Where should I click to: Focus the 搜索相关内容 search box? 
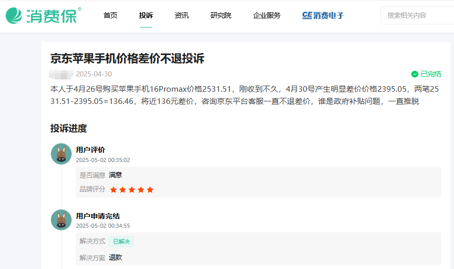pos(414,15)
